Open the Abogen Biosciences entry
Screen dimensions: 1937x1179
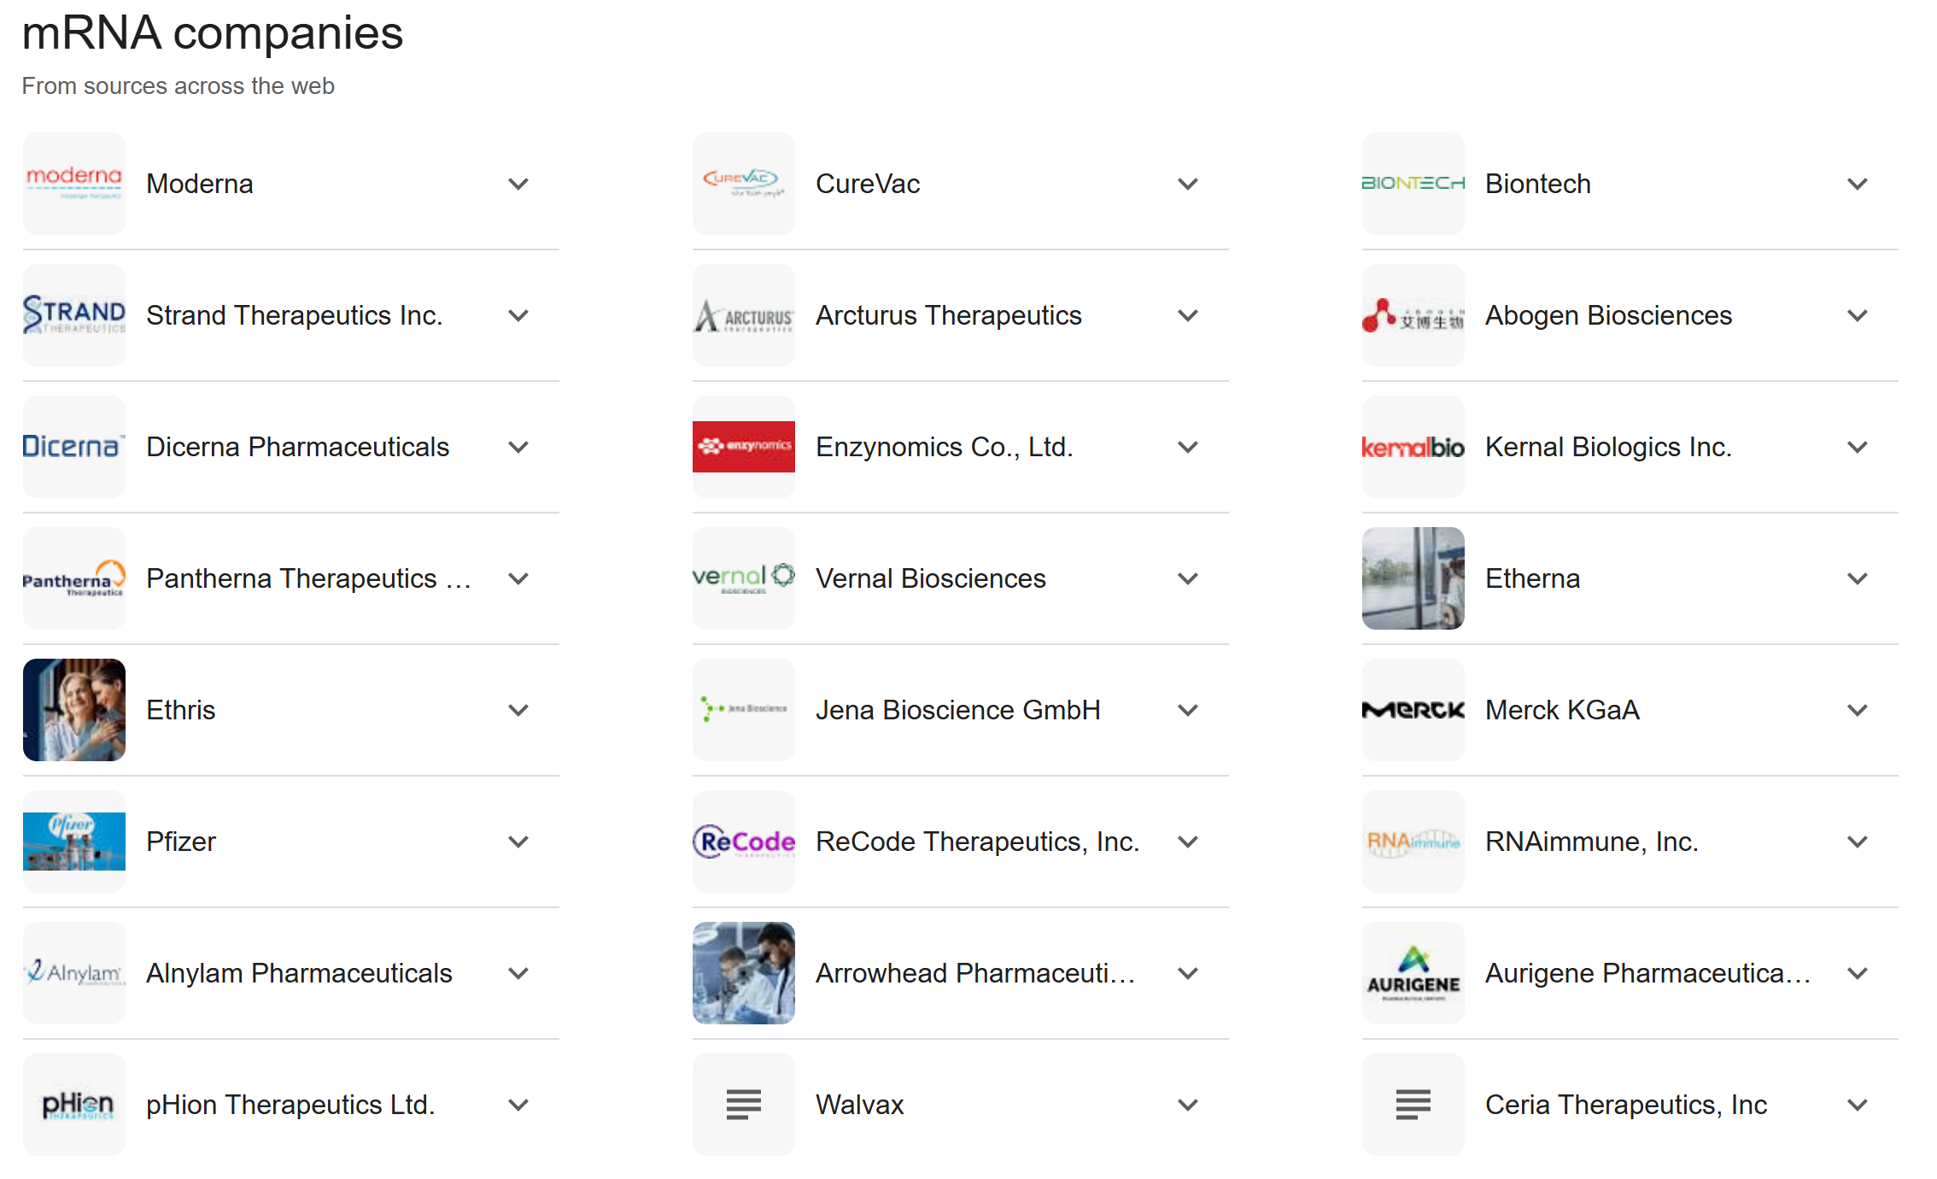point(1607,315)
